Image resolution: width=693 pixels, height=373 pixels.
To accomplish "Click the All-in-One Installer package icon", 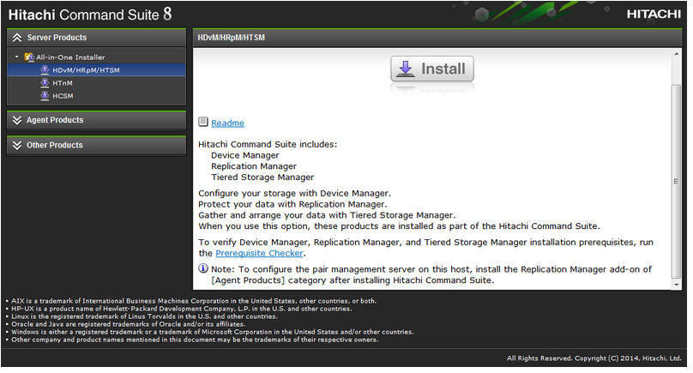I will 29,57.
